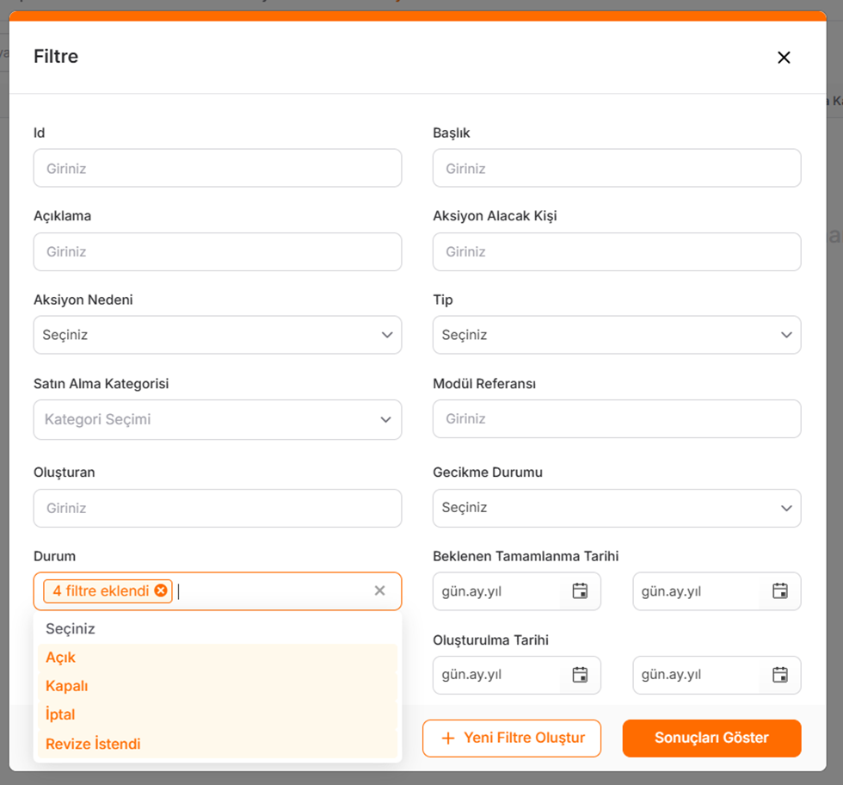This screenshot has width=843, height=785.
Task: Click the 'Gecikme Durumu' label
Action: click(x=488, y=472)
